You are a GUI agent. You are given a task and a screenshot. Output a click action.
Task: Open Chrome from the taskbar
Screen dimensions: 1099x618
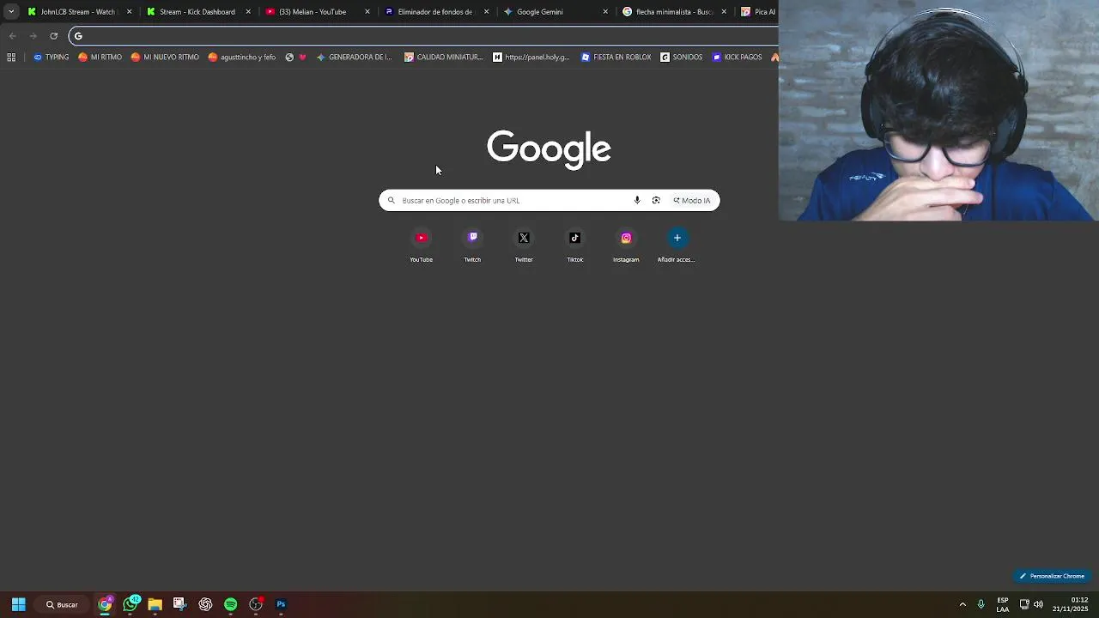click(x=105, y=604)
